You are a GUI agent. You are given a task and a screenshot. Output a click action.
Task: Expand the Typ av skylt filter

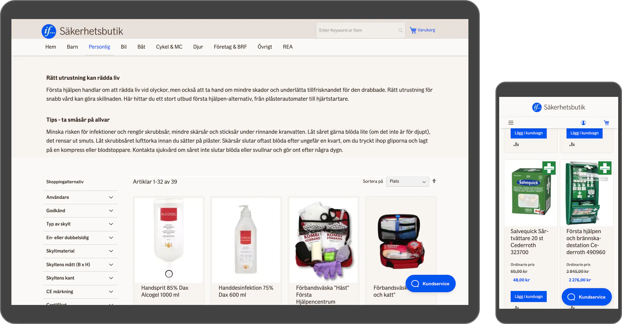click(x=80, y=224)
